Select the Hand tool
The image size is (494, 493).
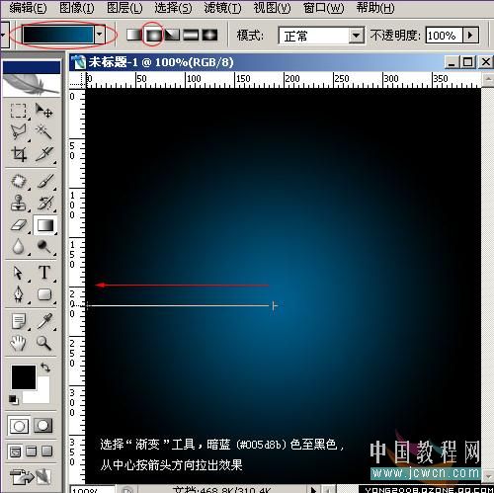tap(18, 343)
